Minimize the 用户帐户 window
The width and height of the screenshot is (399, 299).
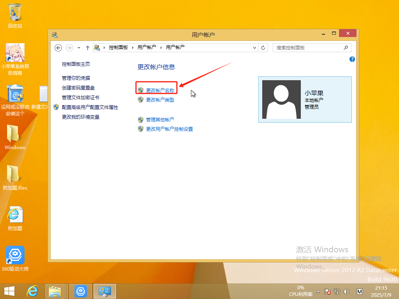[x=323, y=33]
